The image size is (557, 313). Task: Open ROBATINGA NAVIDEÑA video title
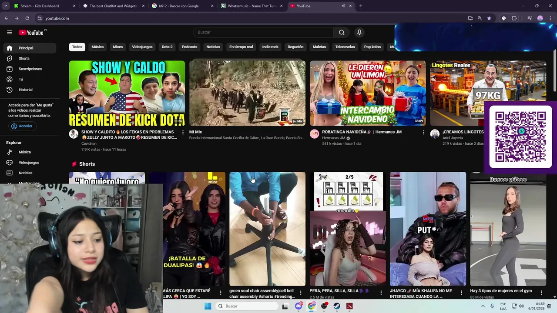point(362,132)
